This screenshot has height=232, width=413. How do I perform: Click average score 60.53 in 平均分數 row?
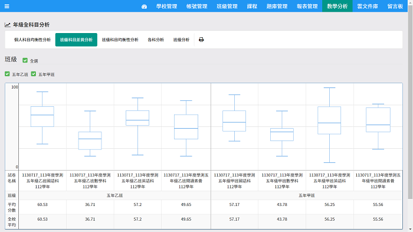42,205
